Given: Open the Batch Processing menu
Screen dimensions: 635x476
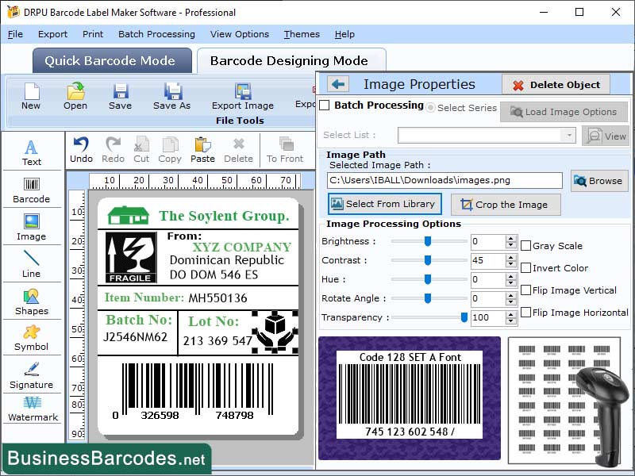Looking at the screenshot, I should (156, 34).
